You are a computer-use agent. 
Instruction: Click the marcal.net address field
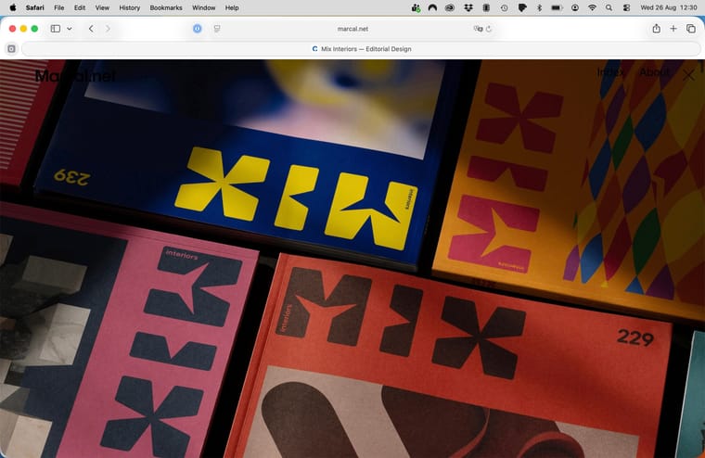pyautogui.click(x=352, y=29)
